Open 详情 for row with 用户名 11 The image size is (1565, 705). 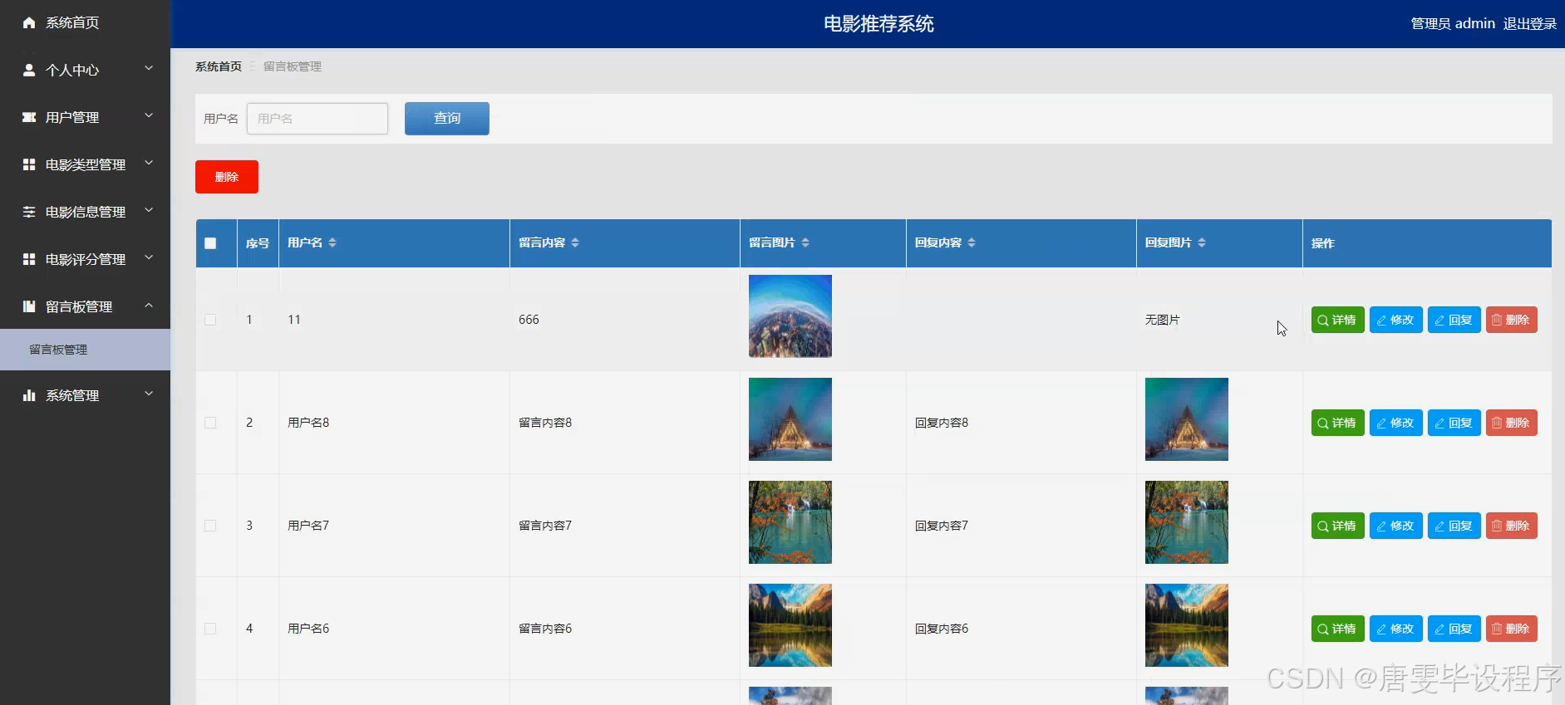pyautogui.click(x=1337, y=320)
